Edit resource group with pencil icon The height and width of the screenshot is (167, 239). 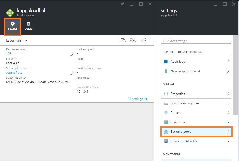click(x=72, y=54)
